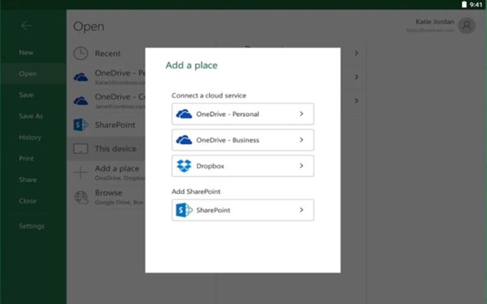Click the user profile avatar icon
The width and height of the screenshot is (487, 304).
click(466, 26)
